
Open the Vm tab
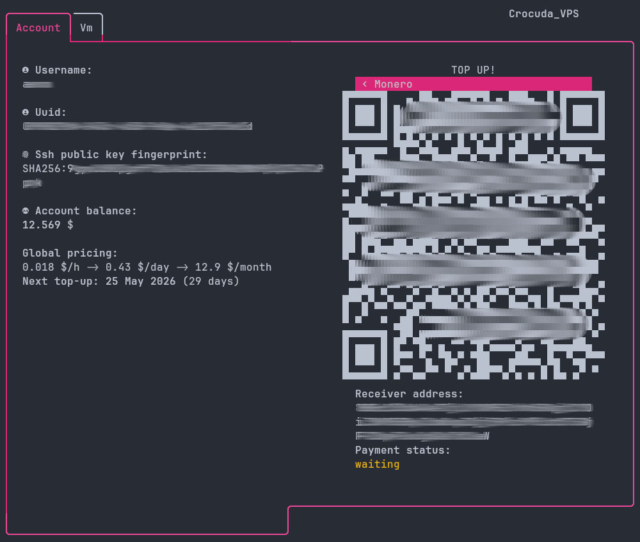coord(86,28)
